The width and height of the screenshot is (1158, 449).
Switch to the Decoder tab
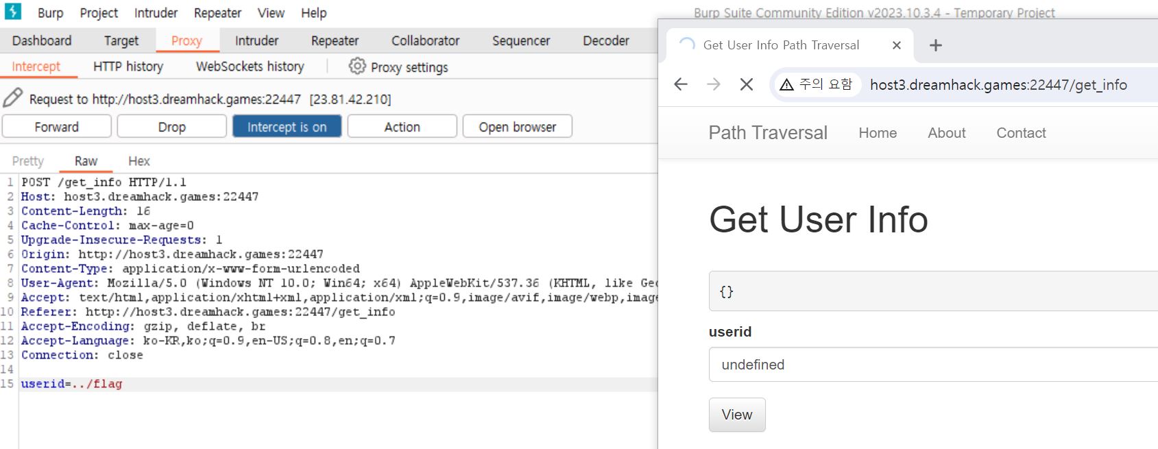[606, 40]
